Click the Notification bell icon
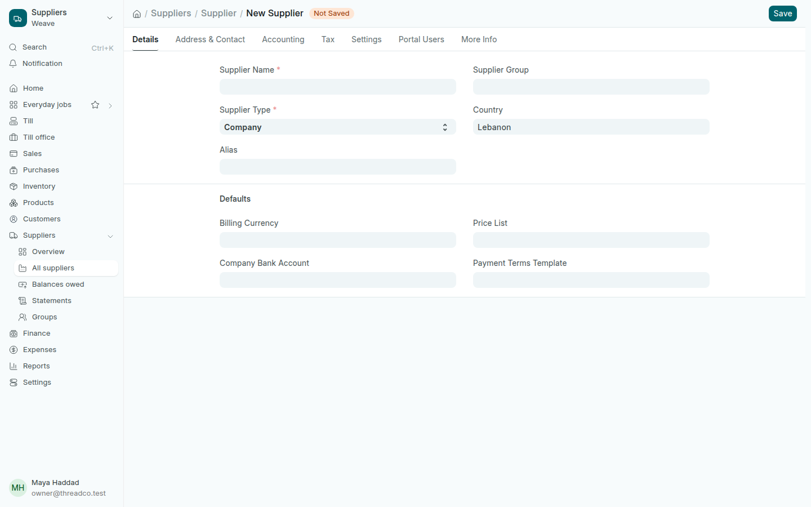This screenshot has width=811, height=507. [13, 64]
